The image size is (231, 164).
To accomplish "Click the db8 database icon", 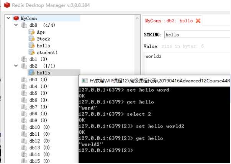I will (x=24, y=113).
